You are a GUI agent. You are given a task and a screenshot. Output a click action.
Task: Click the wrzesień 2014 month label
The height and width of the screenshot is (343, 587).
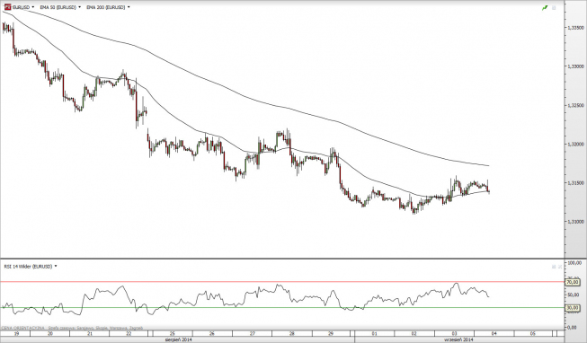459,339
